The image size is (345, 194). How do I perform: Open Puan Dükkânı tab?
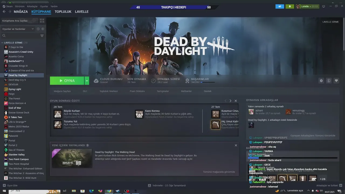coord(137,91)
